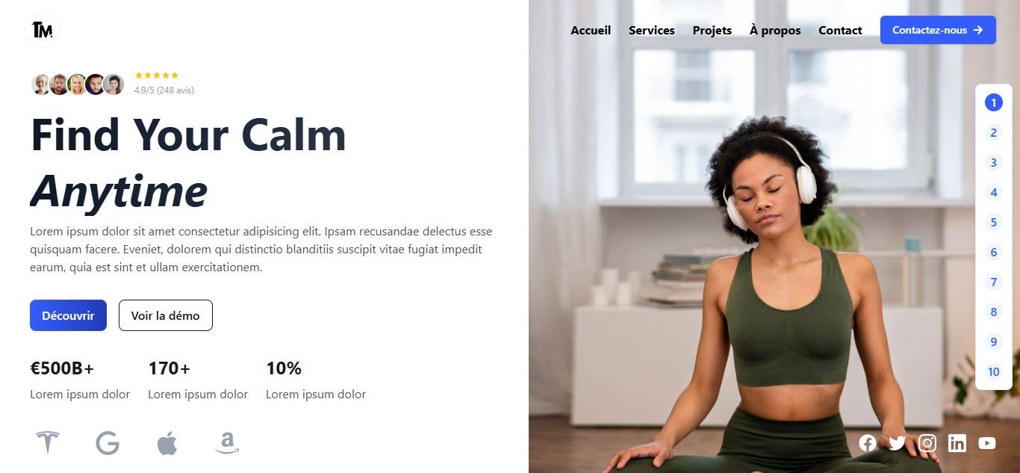The height and width of the screenshot is (473, 1020).
Task: Click the TM site logo
Action: tap(42, 30)
